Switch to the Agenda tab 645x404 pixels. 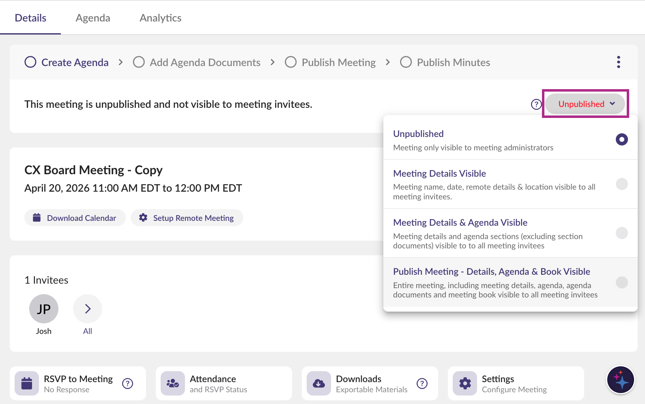tap(93, 18)
